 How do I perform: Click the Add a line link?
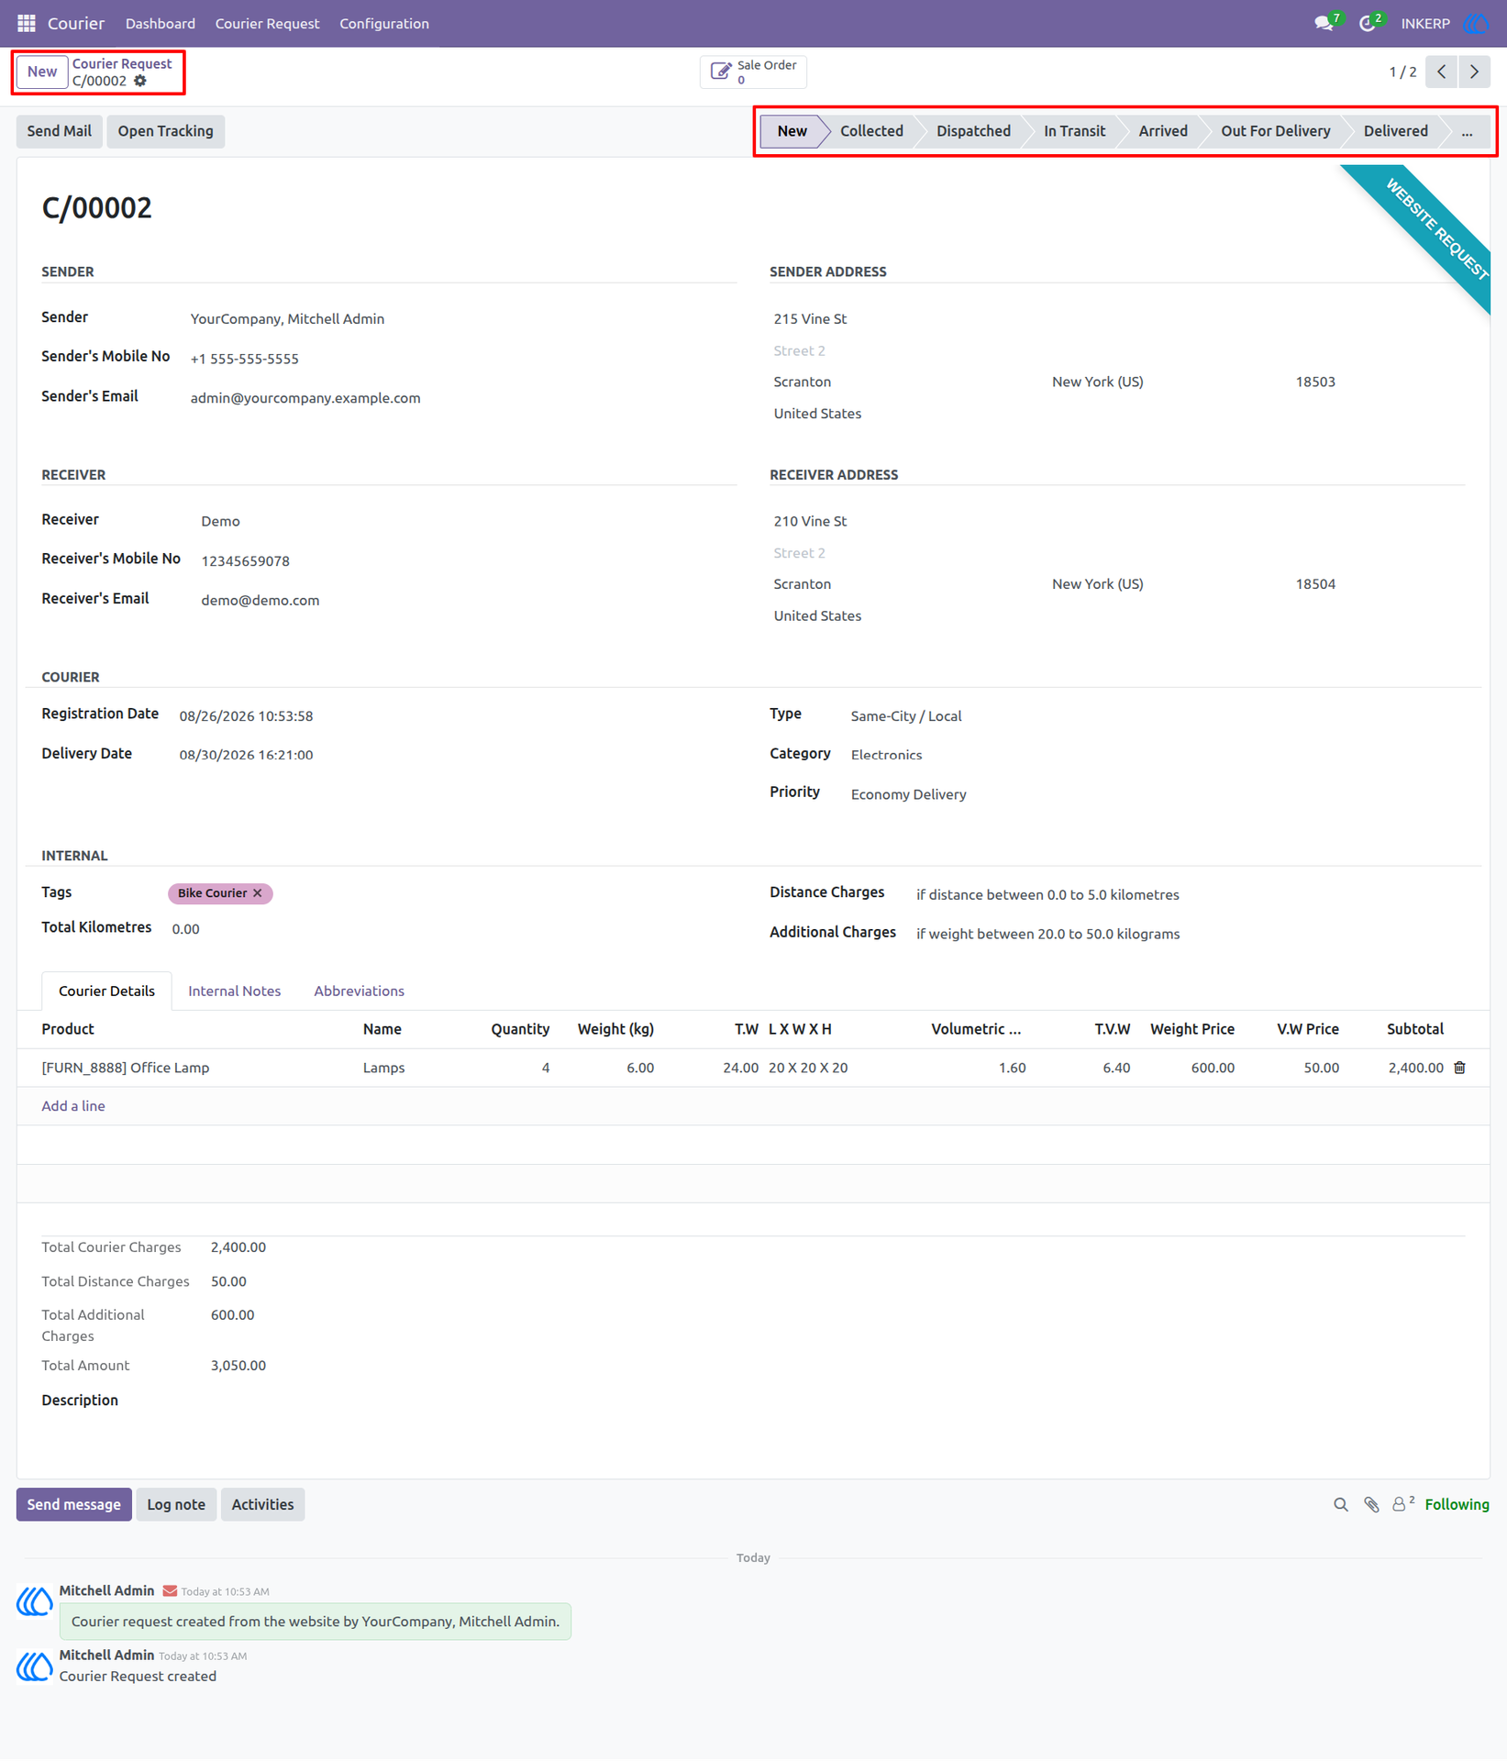point(73,1106)
